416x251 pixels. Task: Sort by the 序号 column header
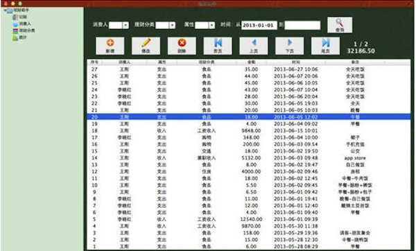[x=94, y=62]
